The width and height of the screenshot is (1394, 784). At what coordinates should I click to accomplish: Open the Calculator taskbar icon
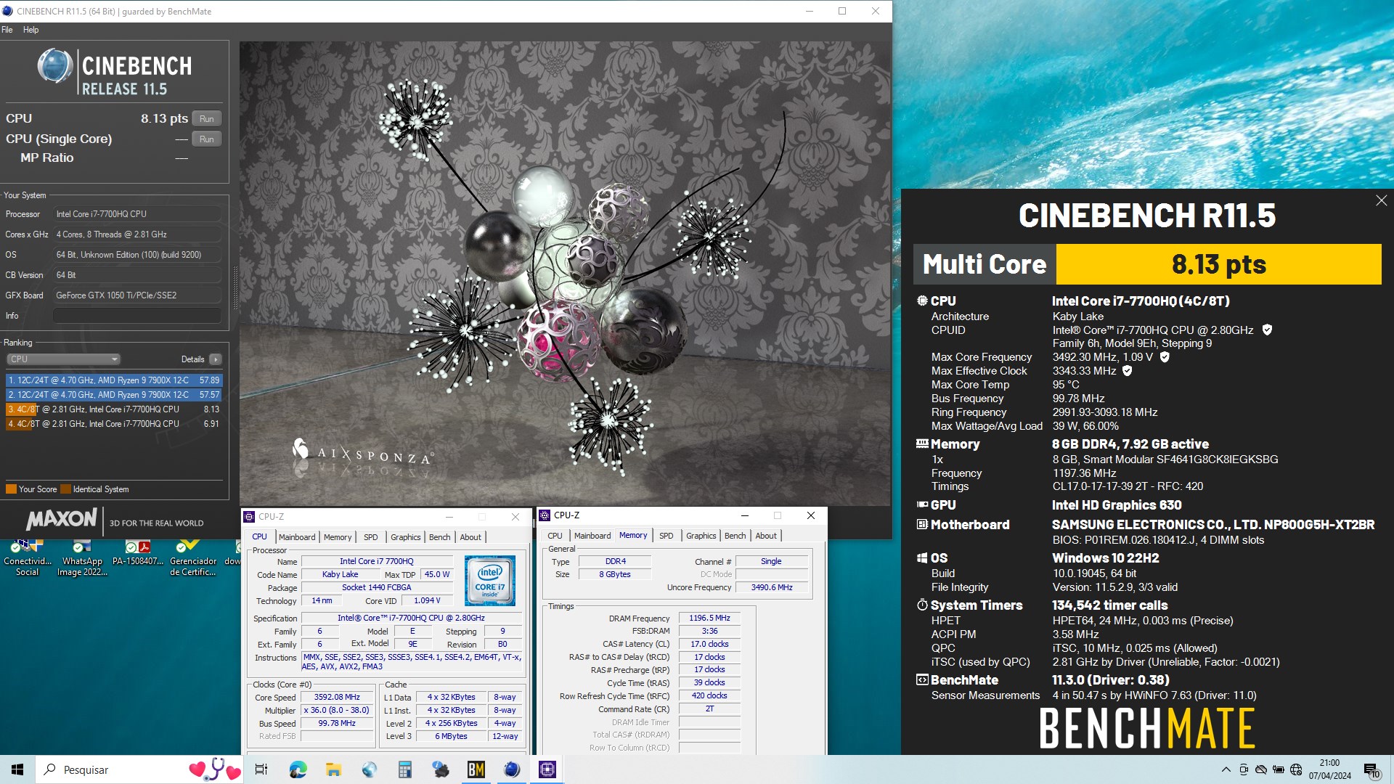[404, 769]
